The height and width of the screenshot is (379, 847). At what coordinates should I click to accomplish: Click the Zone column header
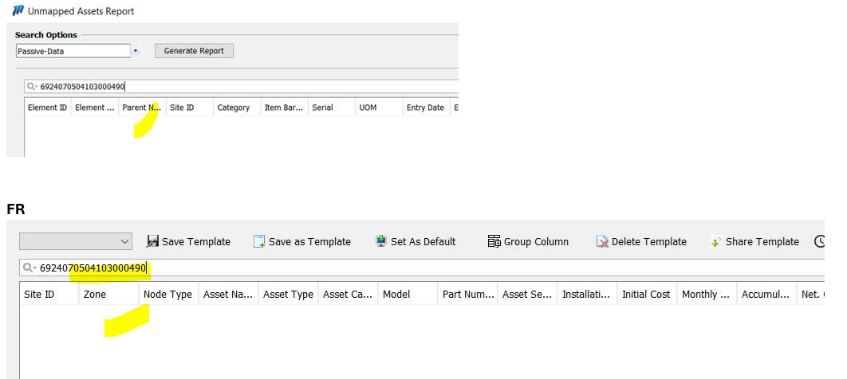click(x=95, y=294)
